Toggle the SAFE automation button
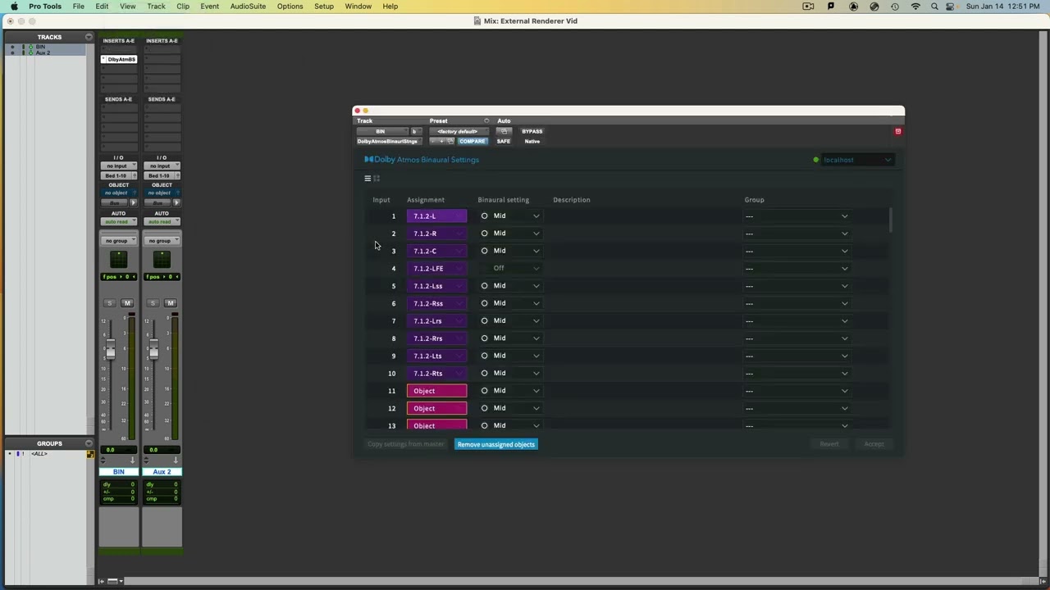The width and height of the screenshot is (1050, 590). (x=504, y=141)
